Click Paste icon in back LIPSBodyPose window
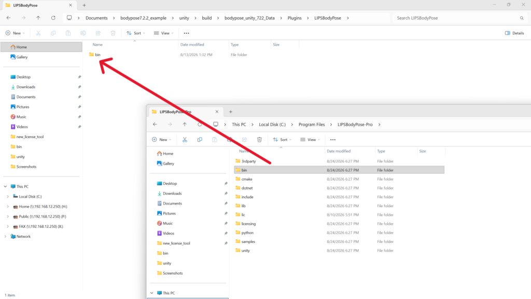Image resolution: width=531 pixels, height=299 pixels. [x=68, y=33]
